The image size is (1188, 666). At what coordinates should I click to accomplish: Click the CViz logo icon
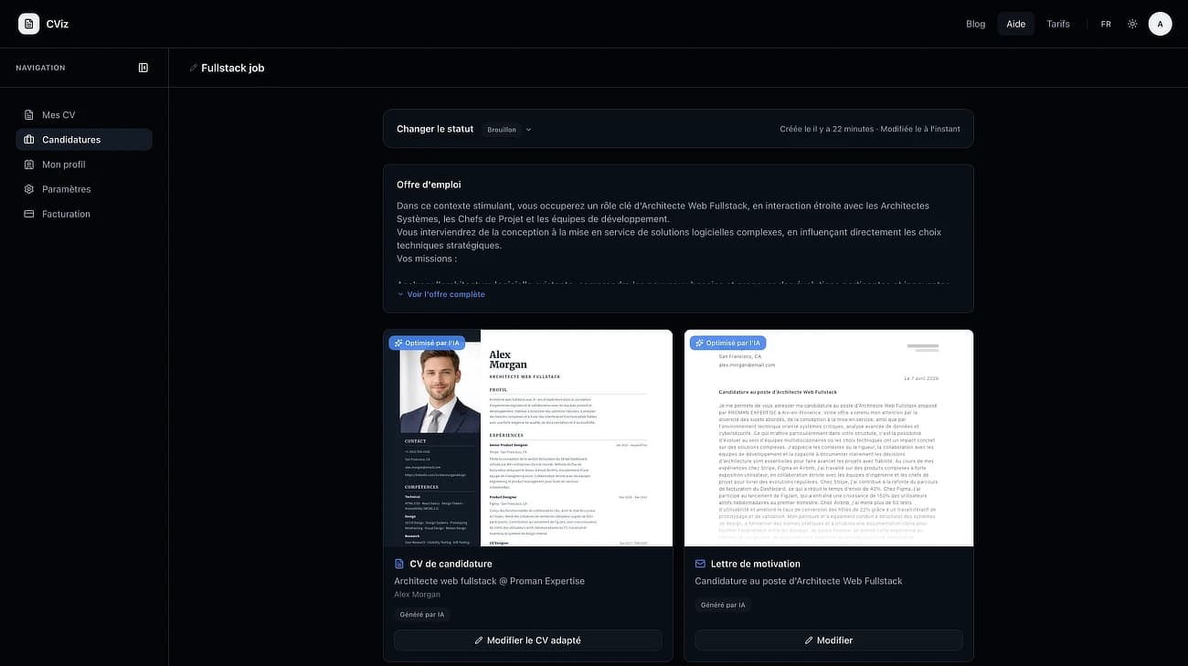click(28, 24)
